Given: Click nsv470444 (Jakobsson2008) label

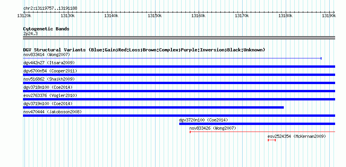Looking at the screenshot, I should pyautogui.click(x=52, y=112).
